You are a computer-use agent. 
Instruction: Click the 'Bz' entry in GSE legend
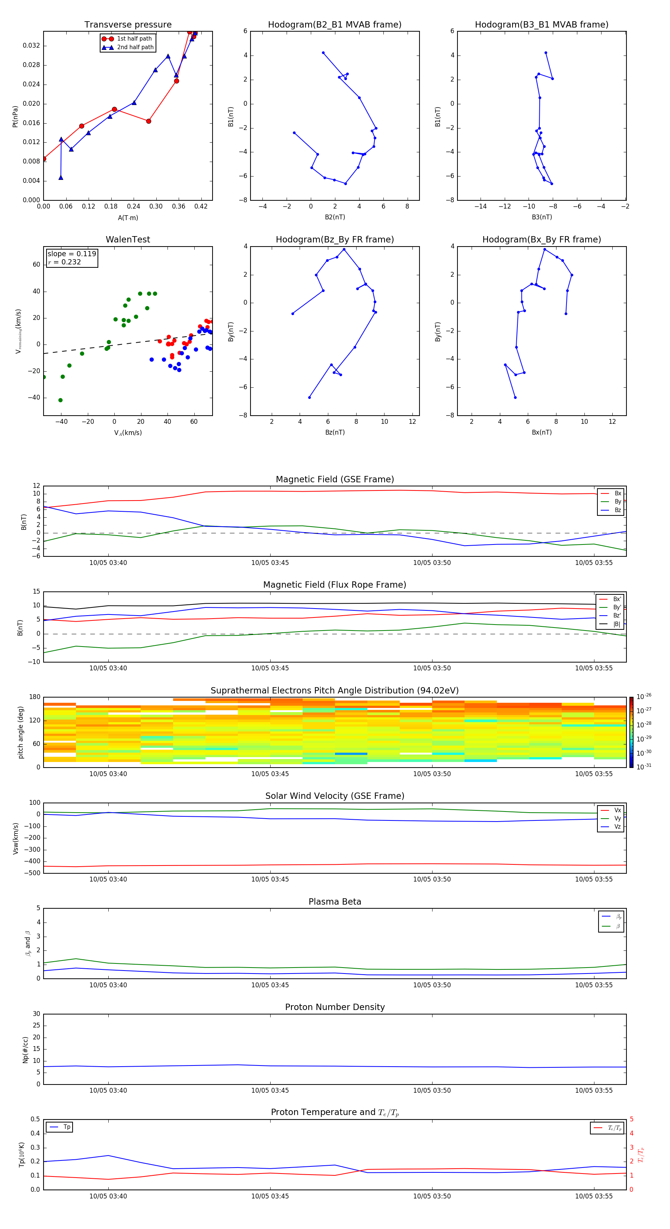point(611,510)
